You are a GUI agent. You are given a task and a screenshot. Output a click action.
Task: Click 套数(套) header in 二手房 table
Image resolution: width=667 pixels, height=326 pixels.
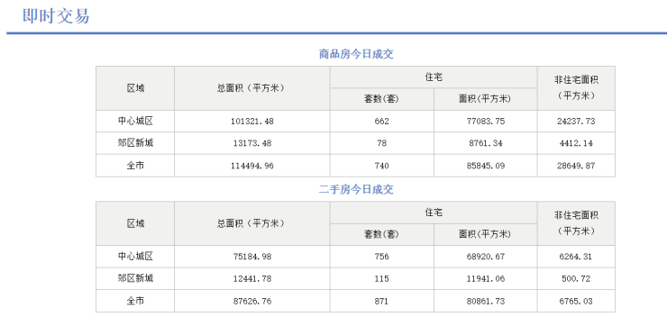coord(382,234)
